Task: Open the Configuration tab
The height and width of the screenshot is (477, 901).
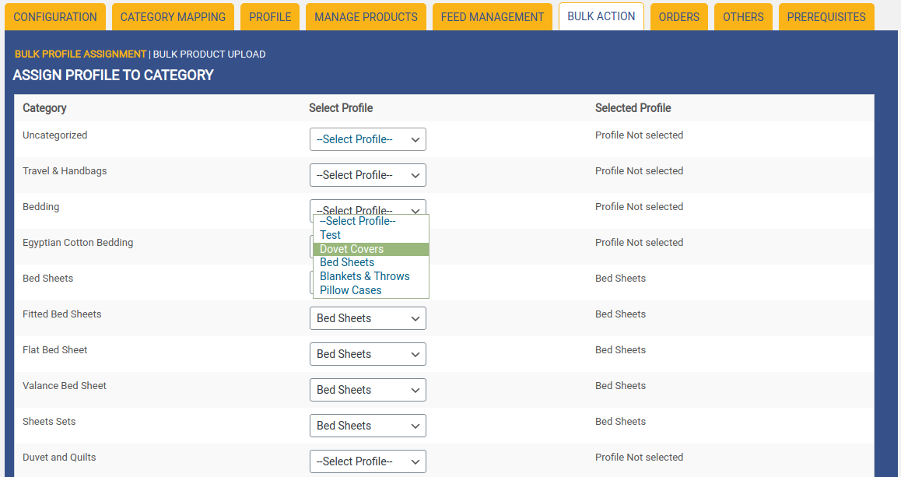Action: pyautogui.click(x=55, y=17)
